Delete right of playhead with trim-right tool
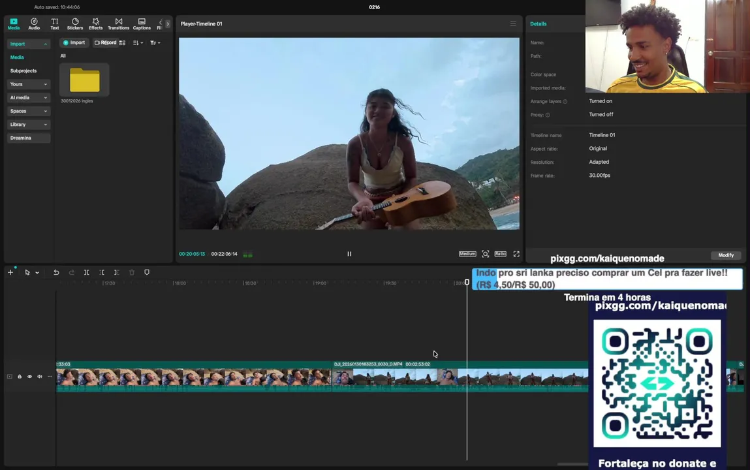 tap(116, 272)
